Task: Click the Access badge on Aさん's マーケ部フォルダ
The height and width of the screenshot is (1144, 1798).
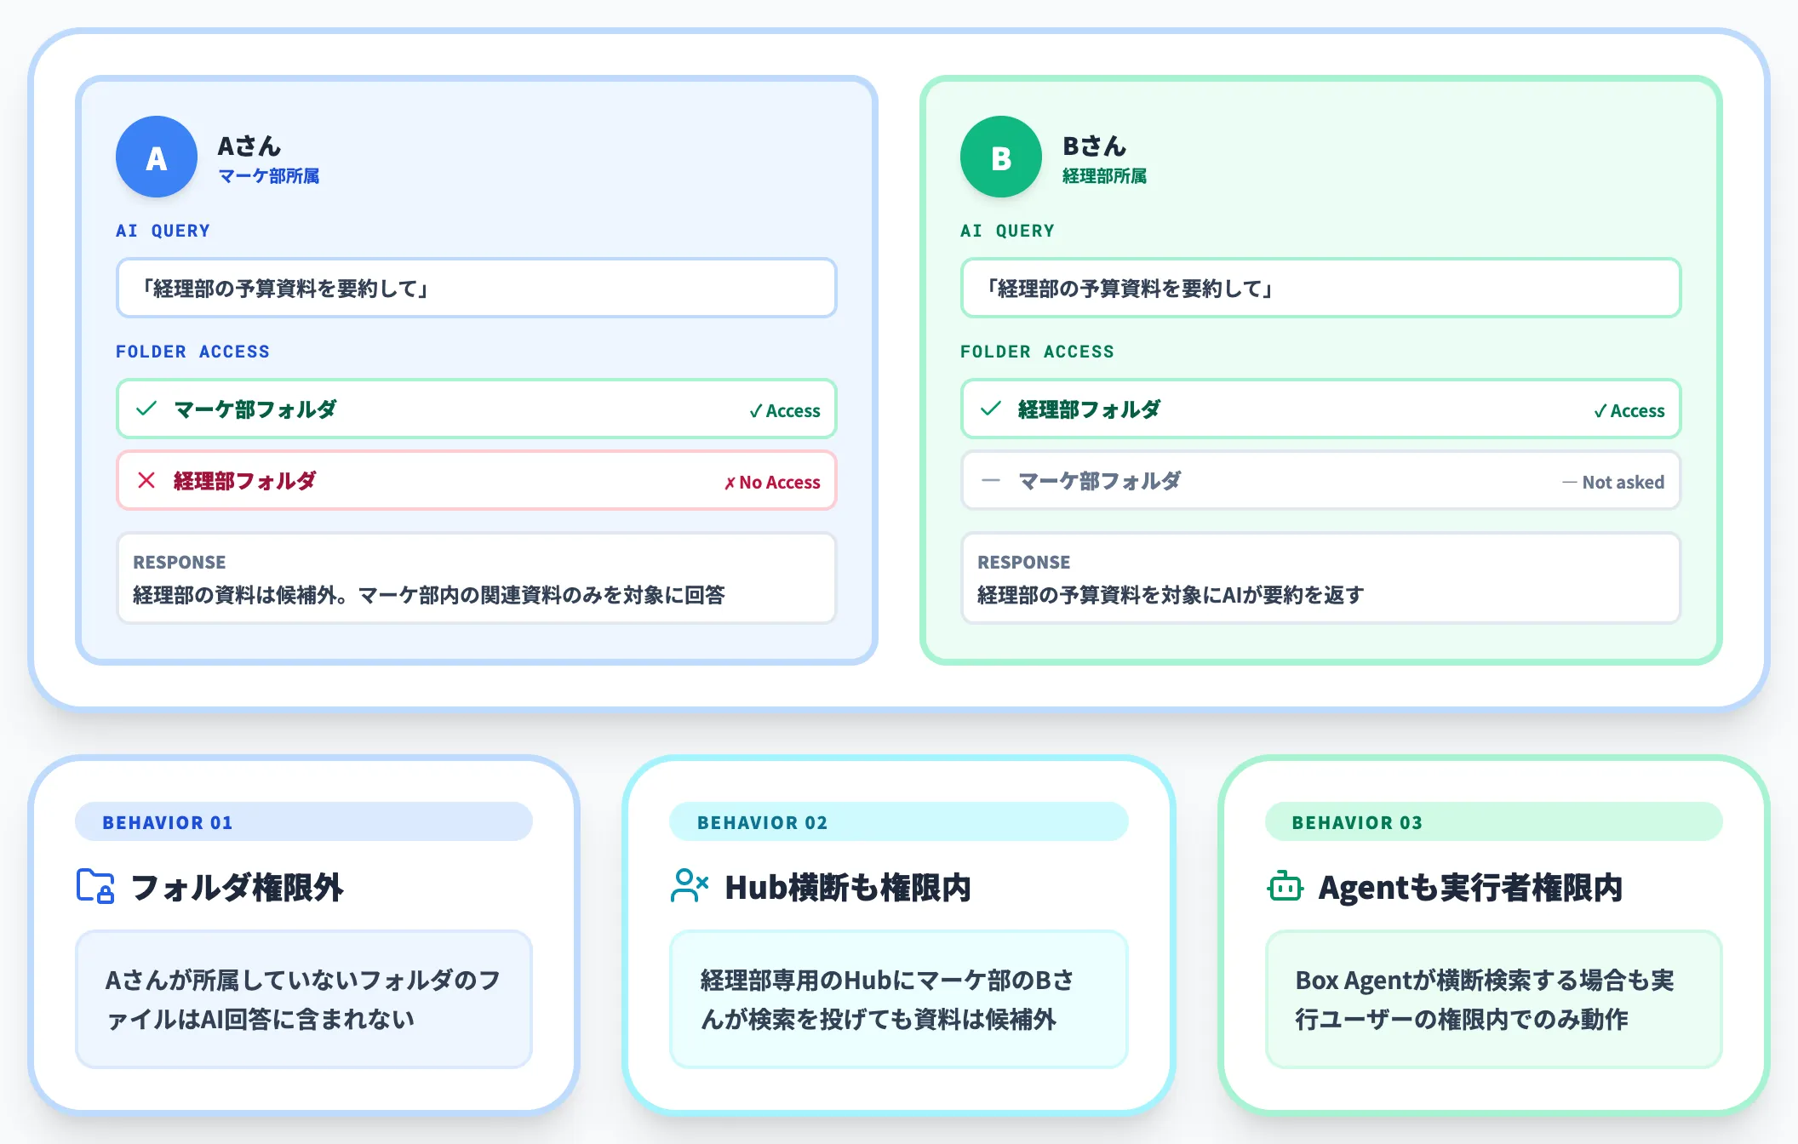Action: pyautogui.click(x=785, y=411)
